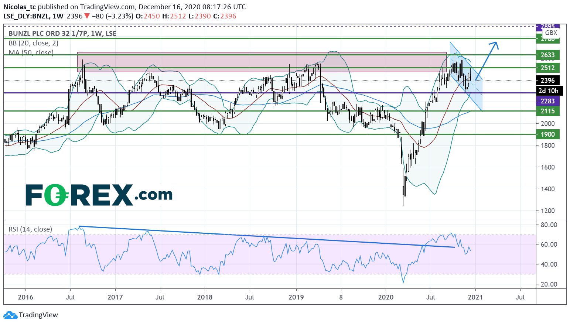Click the BB (20, close, 2) indicator legend
The width and height of the screenshot is (570, 325).
pos(33,43)
